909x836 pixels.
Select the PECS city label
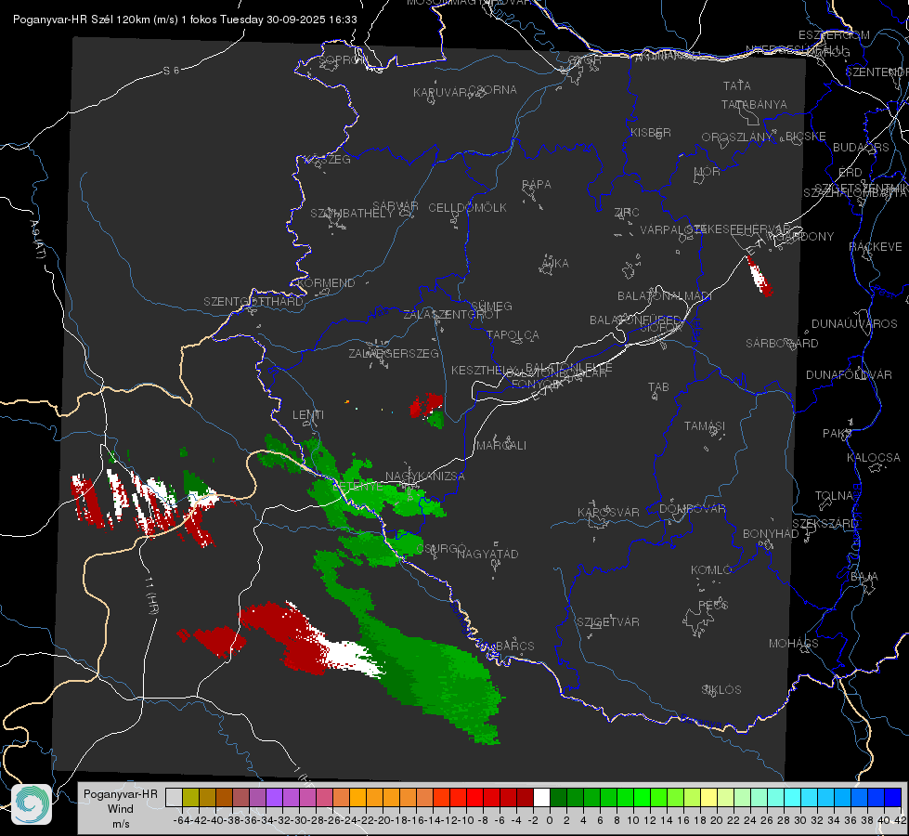click(713, 605)
